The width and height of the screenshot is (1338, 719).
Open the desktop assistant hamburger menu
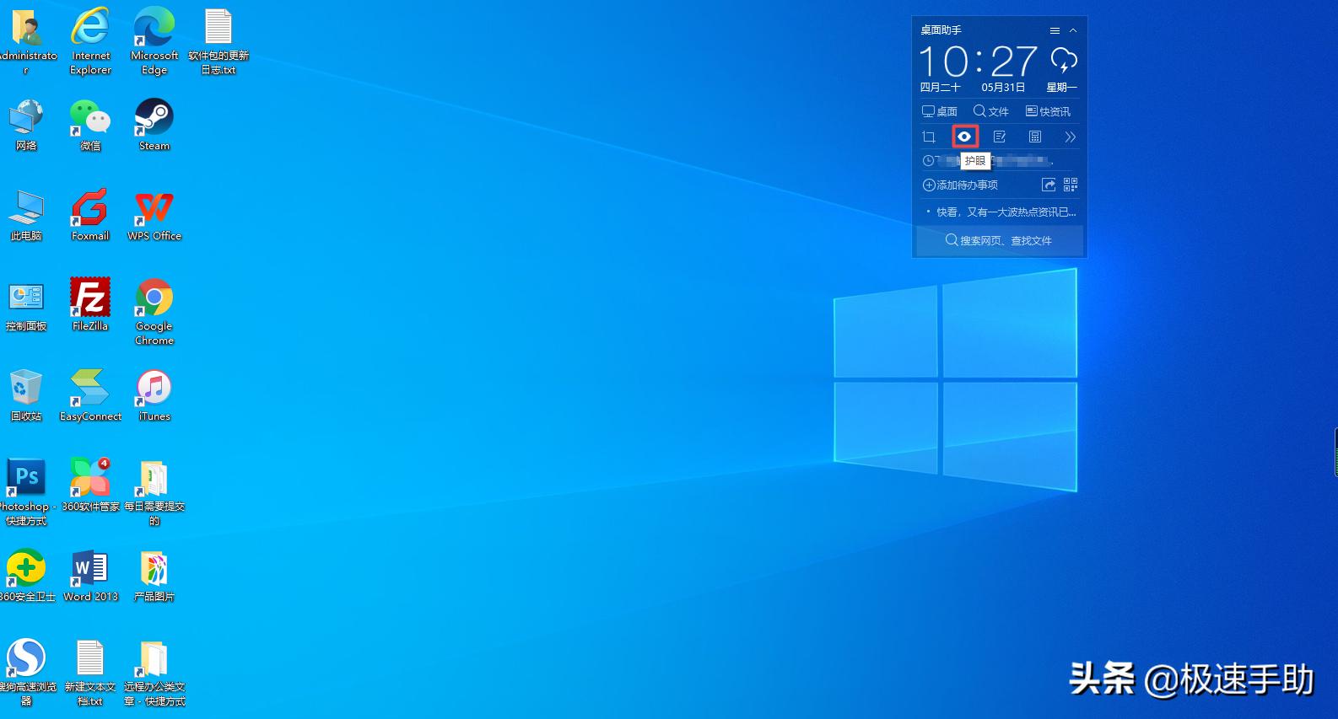[1055, 30]
